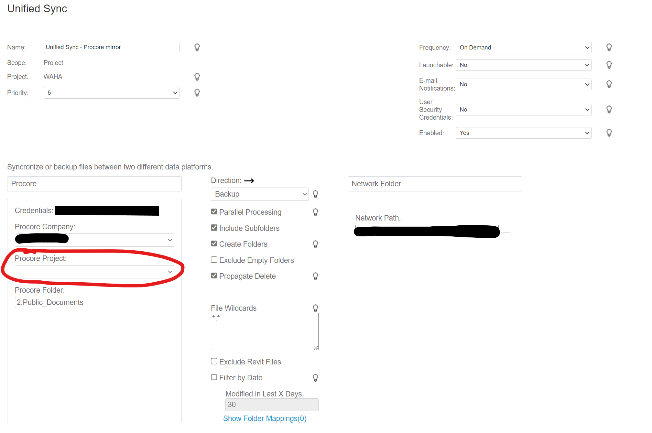652x433 pixels.
Task: Click the browse dots beside Network Path
Action: (506, 232)
